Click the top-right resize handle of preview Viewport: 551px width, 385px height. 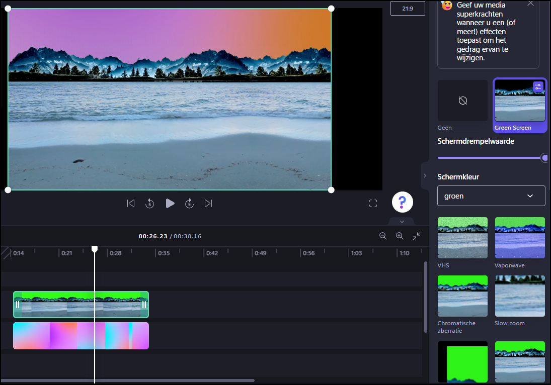[331, 9]
